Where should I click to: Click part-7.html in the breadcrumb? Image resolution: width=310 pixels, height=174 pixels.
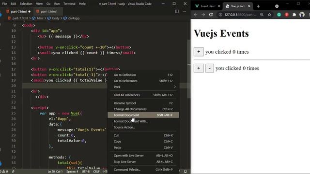tap(20, 18)
